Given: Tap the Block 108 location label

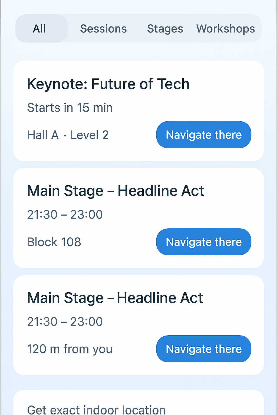Looking at the screenshot, I should coord(54,242).
